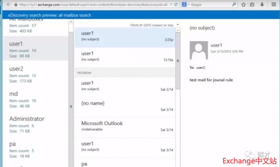Open user1 message received at 12:10a
Screen dimensions: 280x167
124,56
